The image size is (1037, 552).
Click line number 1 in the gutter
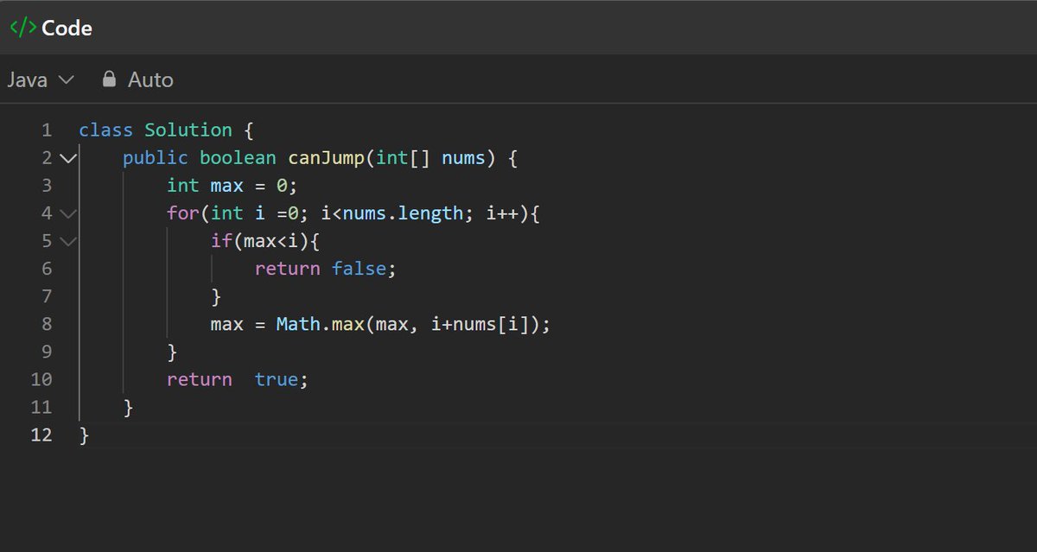click(47, 130)
